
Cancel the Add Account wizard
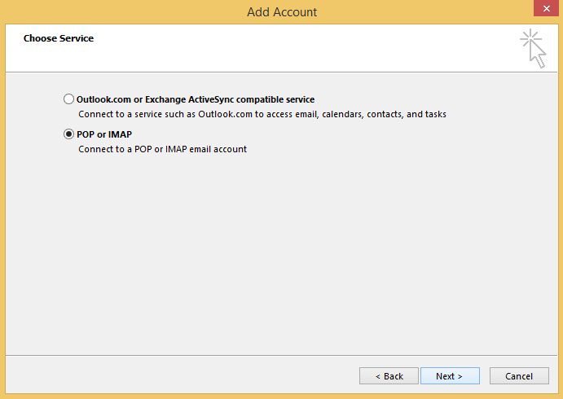518,376
